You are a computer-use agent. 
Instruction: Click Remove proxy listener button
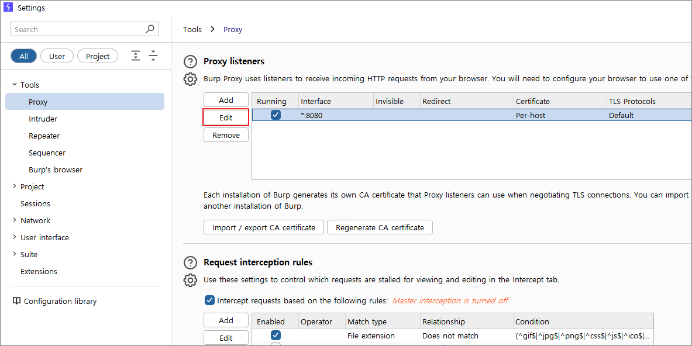(x=226, y=136)
